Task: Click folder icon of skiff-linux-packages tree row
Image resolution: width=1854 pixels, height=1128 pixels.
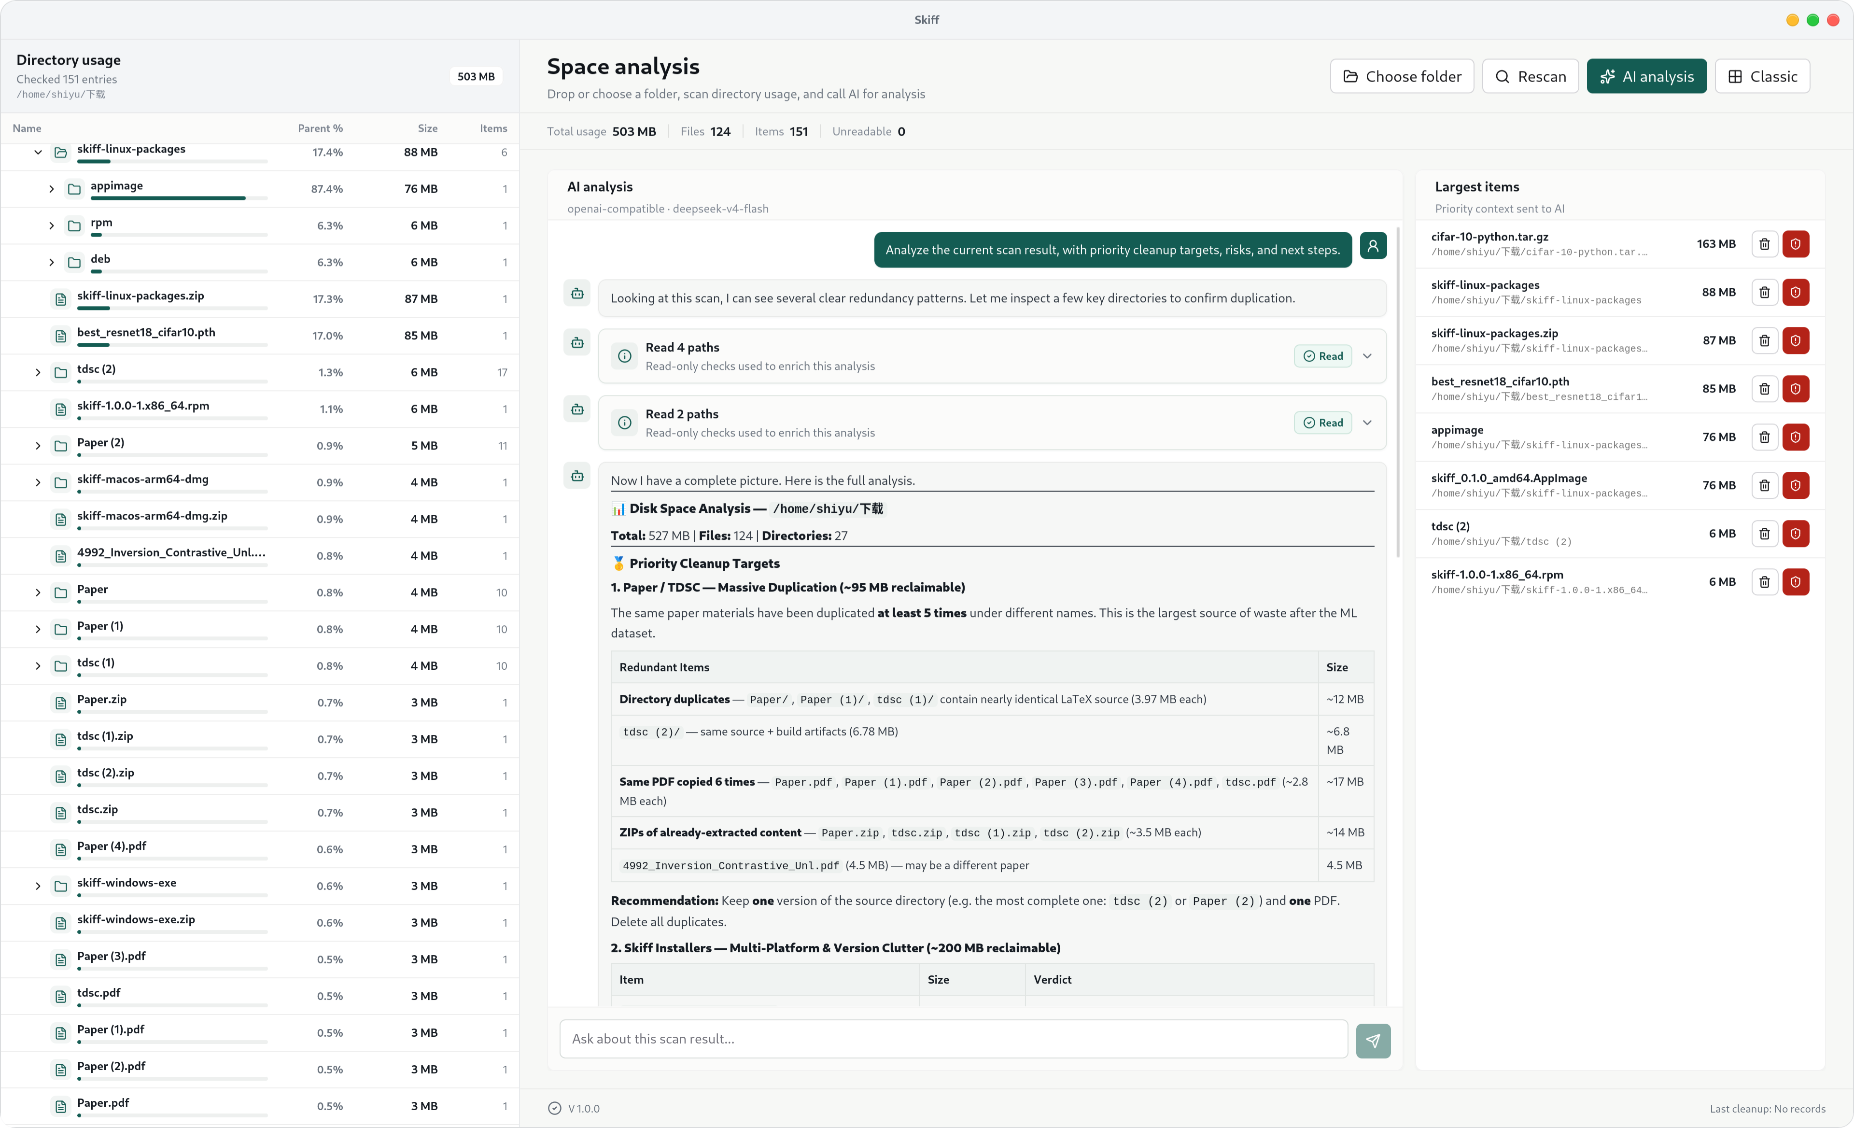Action: (x=61, y=152)
